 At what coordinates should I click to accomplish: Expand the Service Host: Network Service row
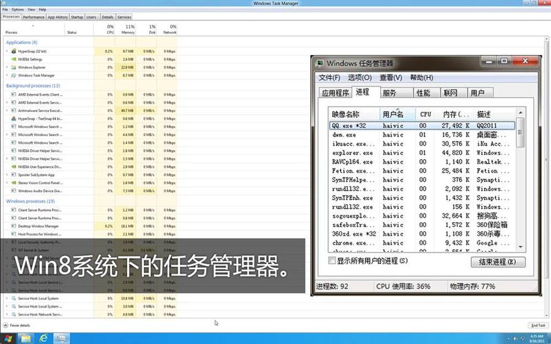[x=7, y=314]
